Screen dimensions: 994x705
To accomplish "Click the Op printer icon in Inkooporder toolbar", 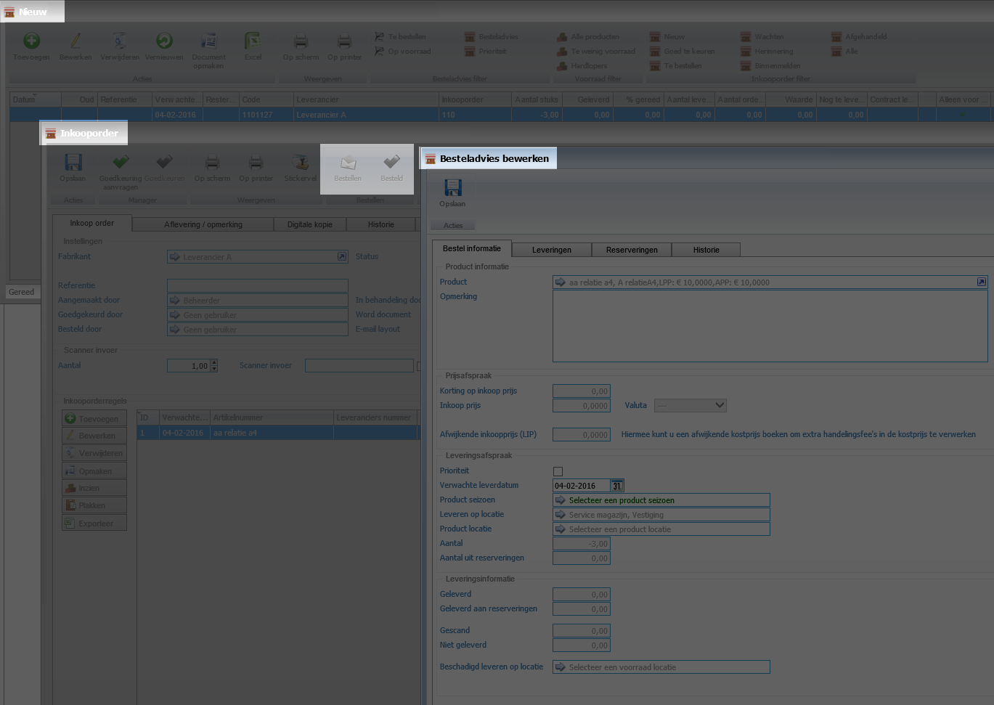I will coord(256,163).
